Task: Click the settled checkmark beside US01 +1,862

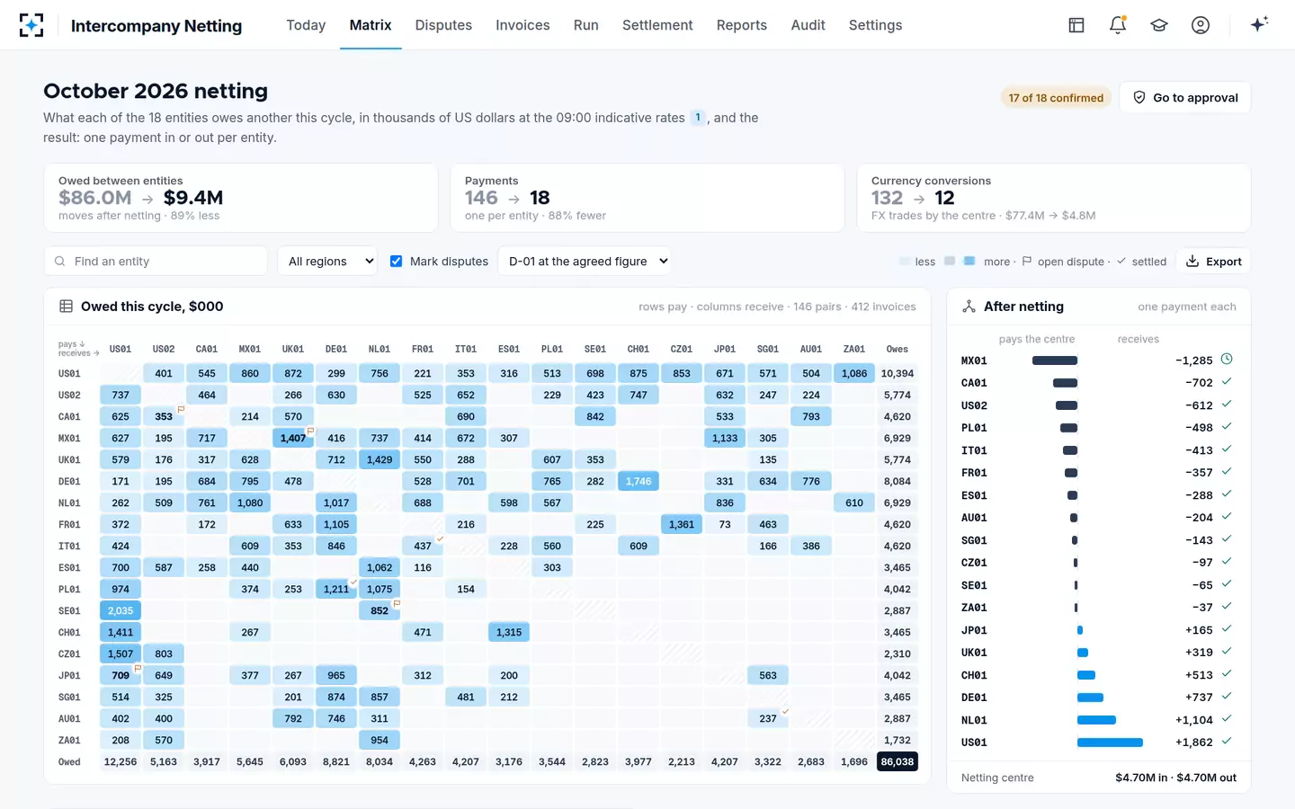Action: tap(1227, 742)
